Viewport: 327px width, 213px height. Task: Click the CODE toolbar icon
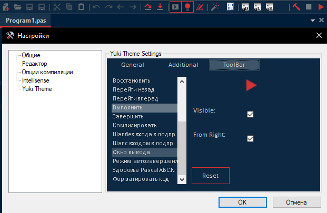(x=230, y=7)
